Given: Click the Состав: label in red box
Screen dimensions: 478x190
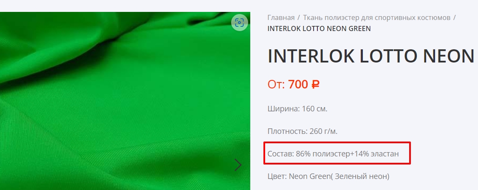Looking at the screenshot, I should (x=281, y=154).
